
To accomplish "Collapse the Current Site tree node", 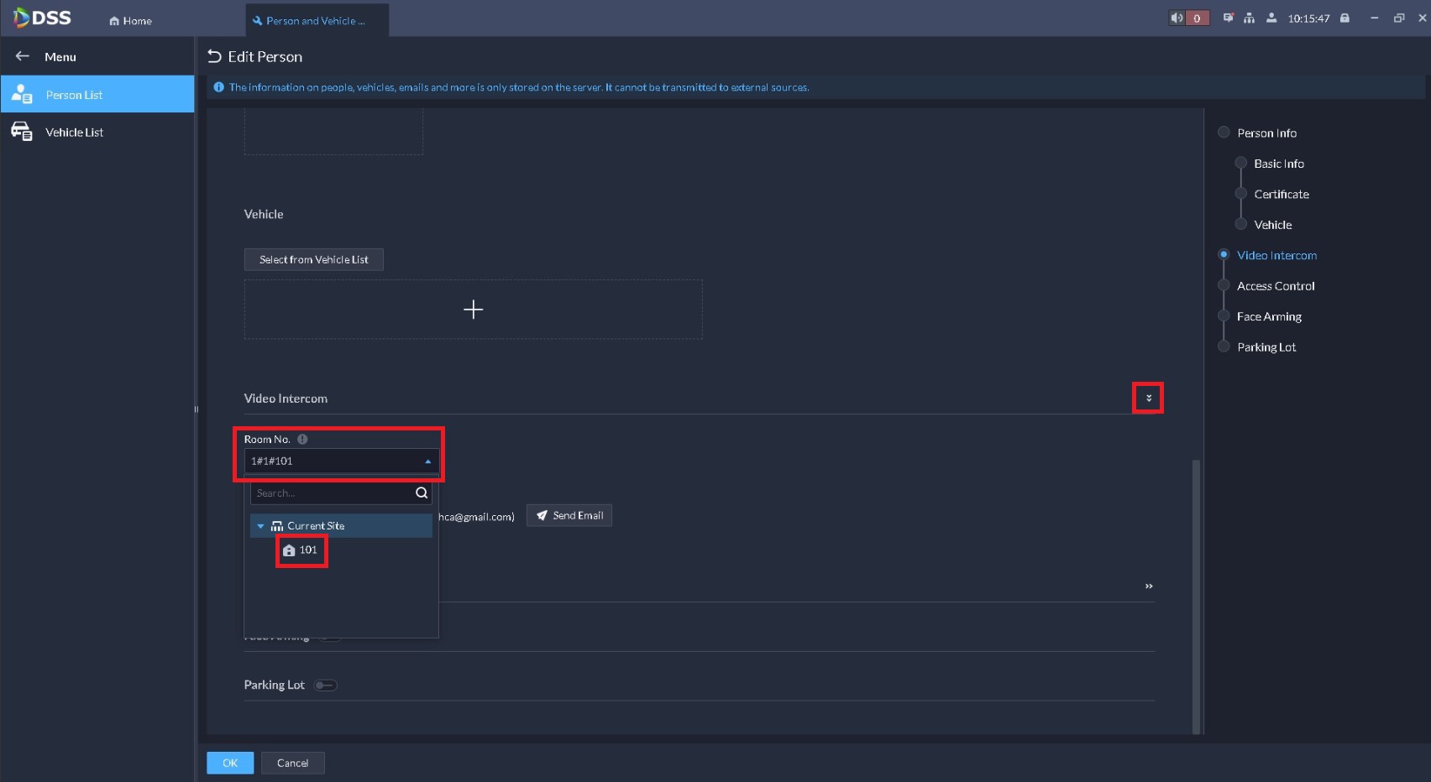I will [x=260, y=526].
